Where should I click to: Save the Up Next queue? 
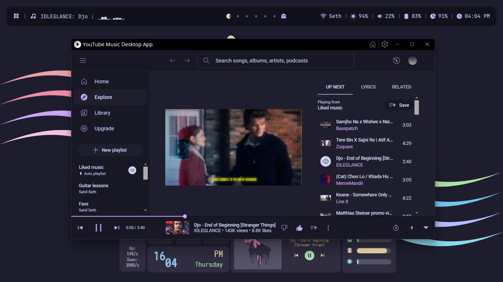[399, 105]
